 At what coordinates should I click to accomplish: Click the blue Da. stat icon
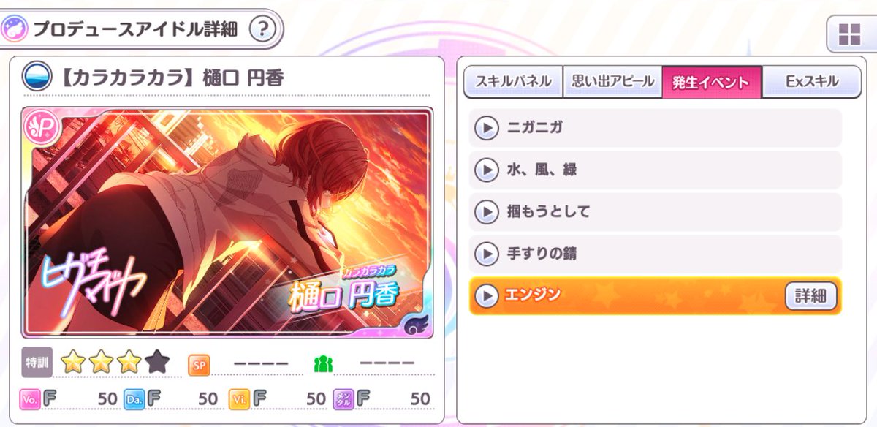[x=134, y=398]
